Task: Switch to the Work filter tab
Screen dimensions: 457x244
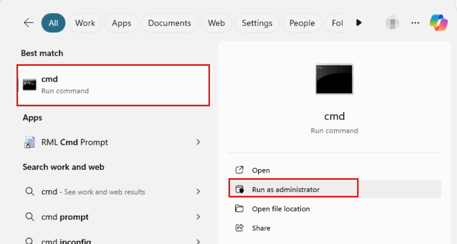Action: click(85, 23)
